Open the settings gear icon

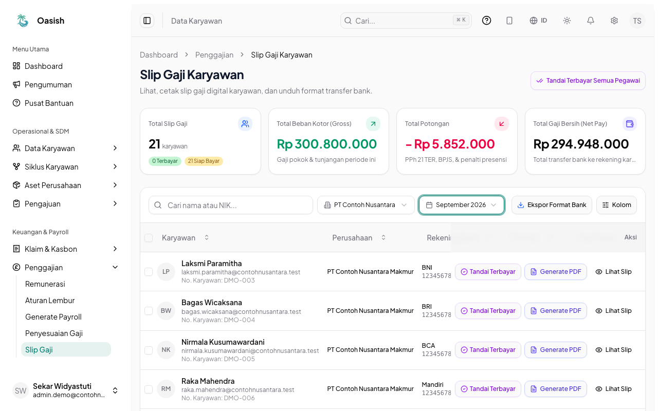[x=614, y=21]
